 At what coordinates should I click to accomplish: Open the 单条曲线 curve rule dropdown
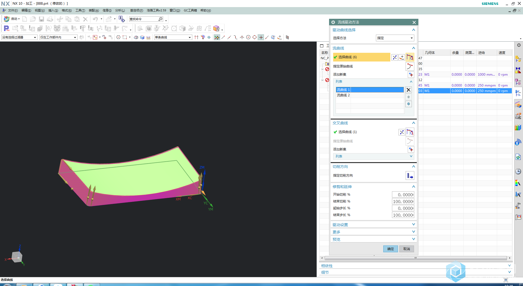(173, 37)
